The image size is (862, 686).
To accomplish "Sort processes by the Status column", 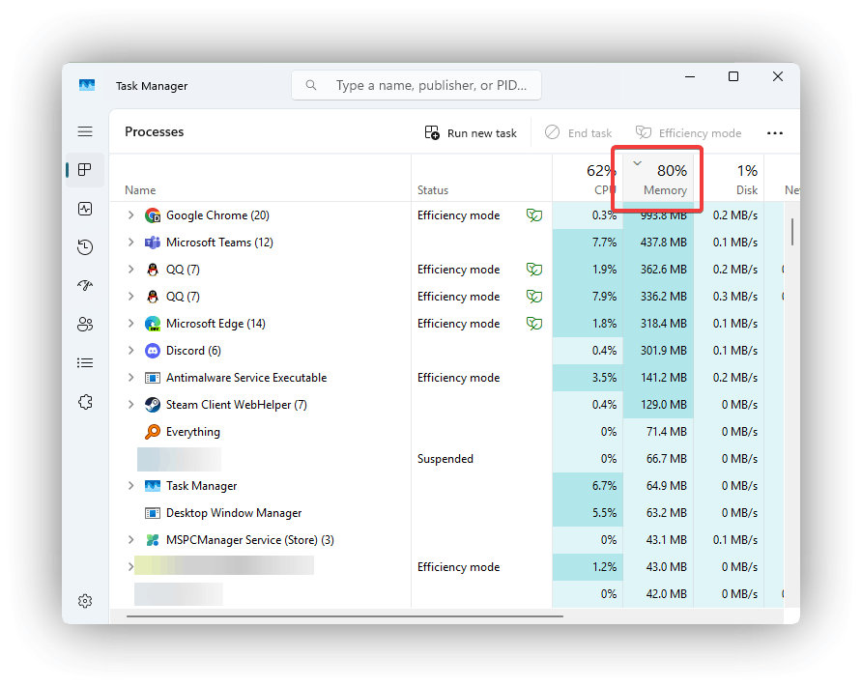I will click(x=481, y=179).
